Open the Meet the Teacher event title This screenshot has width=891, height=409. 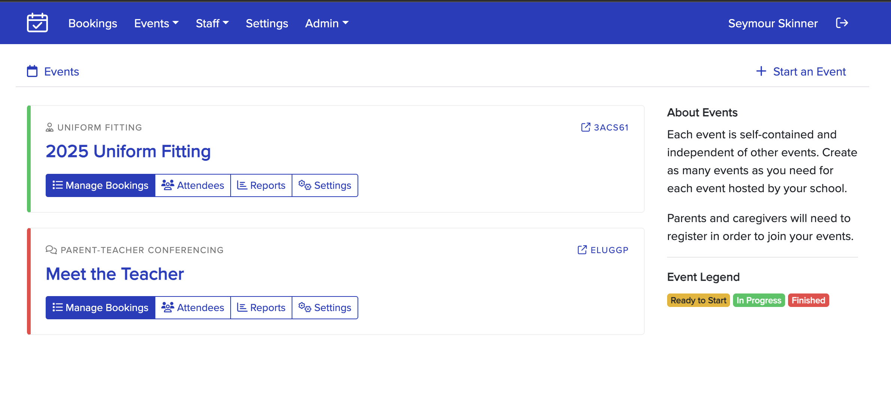115,274
